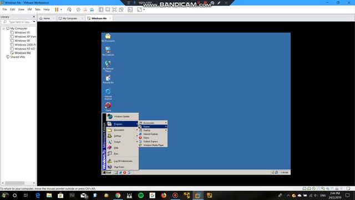
Task: Click Log Off Administrator in Start menu
Action: pyautogui.click(x=122, y=161)
